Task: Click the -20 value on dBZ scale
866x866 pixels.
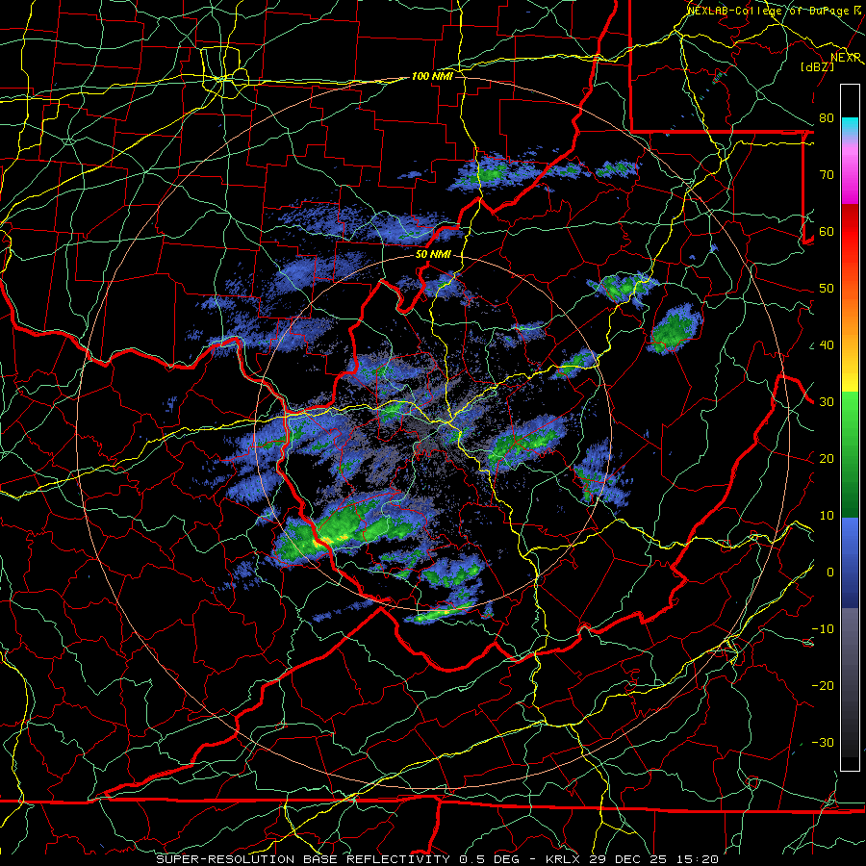Action: click(823, 686)
